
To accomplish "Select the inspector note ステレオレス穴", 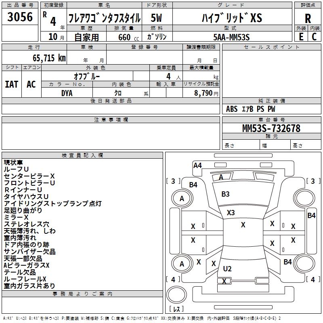I will point(26,224).
